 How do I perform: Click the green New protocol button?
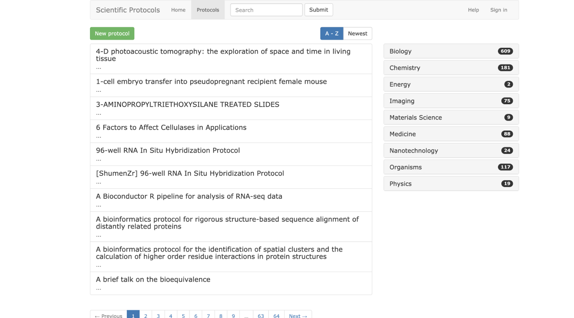(x=112, y=33)
